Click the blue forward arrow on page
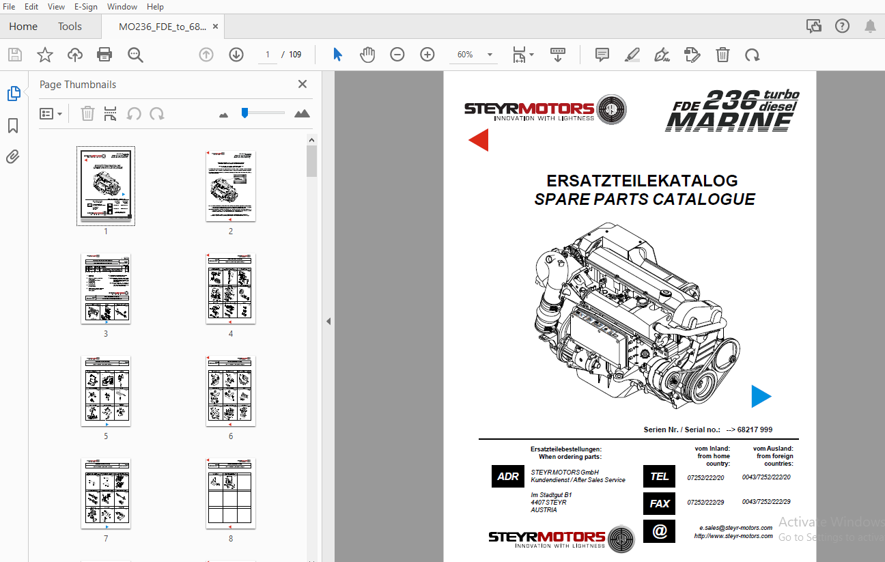The image size is (885, 562). (x=761, y=396)
